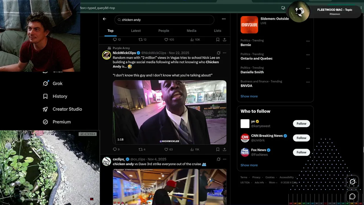Image resolution: width=364 pixels, height=205 pixels.
Task: Open Premium in the left sidebar
Action: (57, 122)
